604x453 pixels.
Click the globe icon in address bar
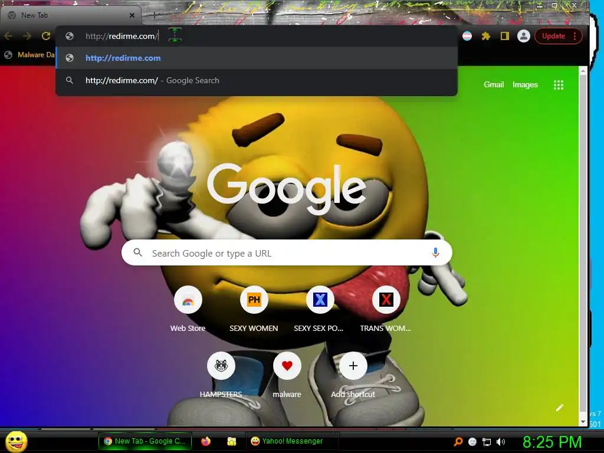[70, 36]
